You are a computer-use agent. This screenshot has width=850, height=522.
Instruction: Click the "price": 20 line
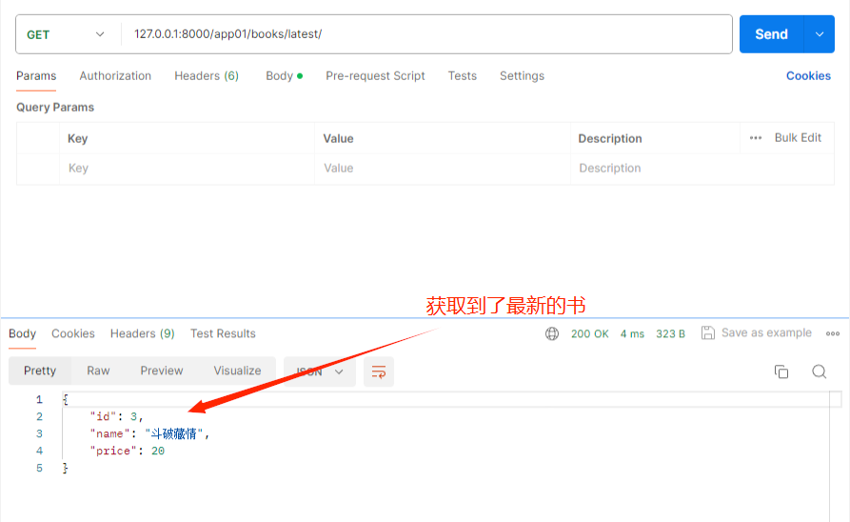pos(127,451)
